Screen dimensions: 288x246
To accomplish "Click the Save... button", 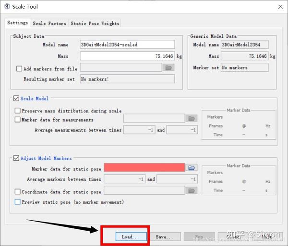I will tap(165, 236).
